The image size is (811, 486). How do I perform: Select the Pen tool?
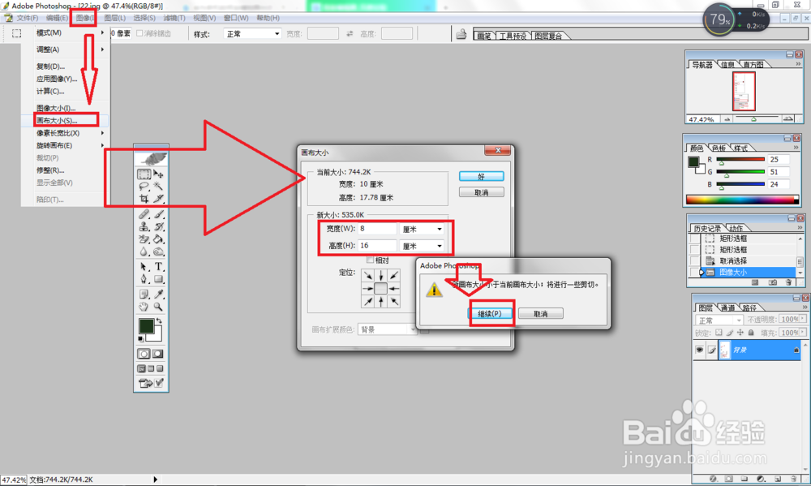144,279
